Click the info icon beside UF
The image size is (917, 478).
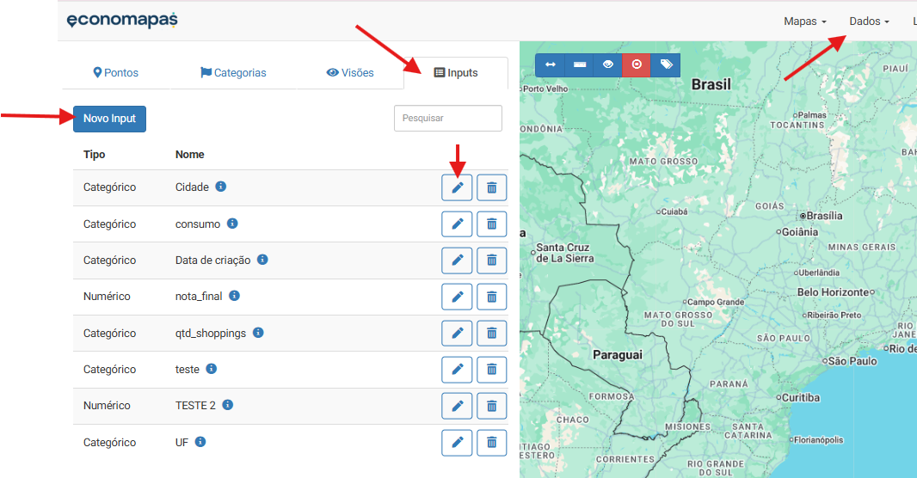point(200,442)
